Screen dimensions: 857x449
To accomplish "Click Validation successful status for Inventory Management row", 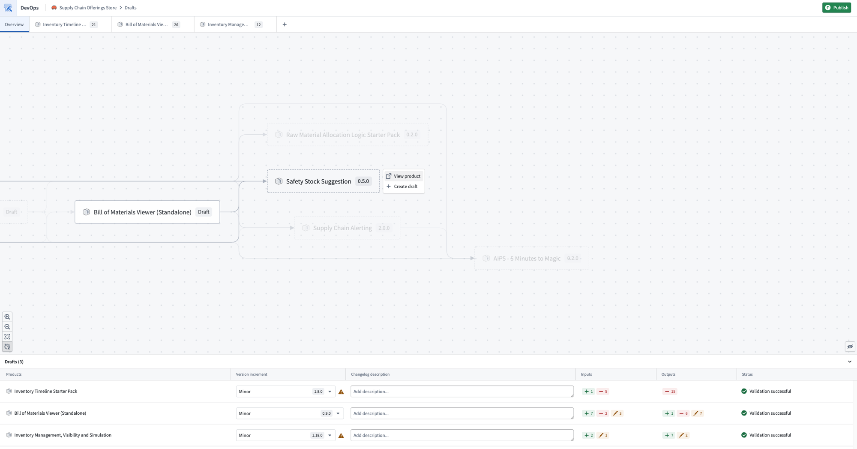I will click(x=766, y=435).
